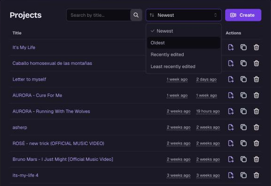Click the search magnifier button
The width and height of the screenshot is (271, 186).
click(x=136, y=15)
